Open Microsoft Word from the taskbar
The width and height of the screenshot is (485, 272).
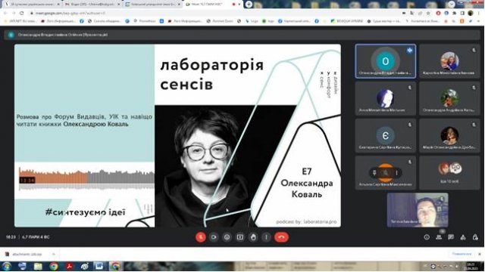99,266
